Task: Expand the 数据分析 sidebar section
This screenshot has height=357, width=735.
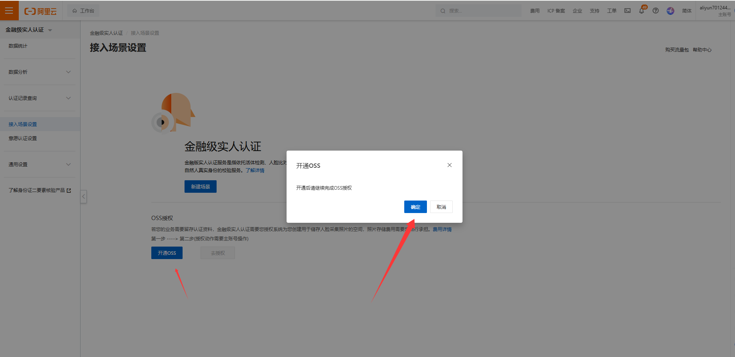Action: (39, 72)
